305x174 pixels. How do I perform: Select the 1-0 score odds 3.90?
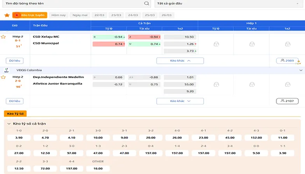click(x=19, y=138)
